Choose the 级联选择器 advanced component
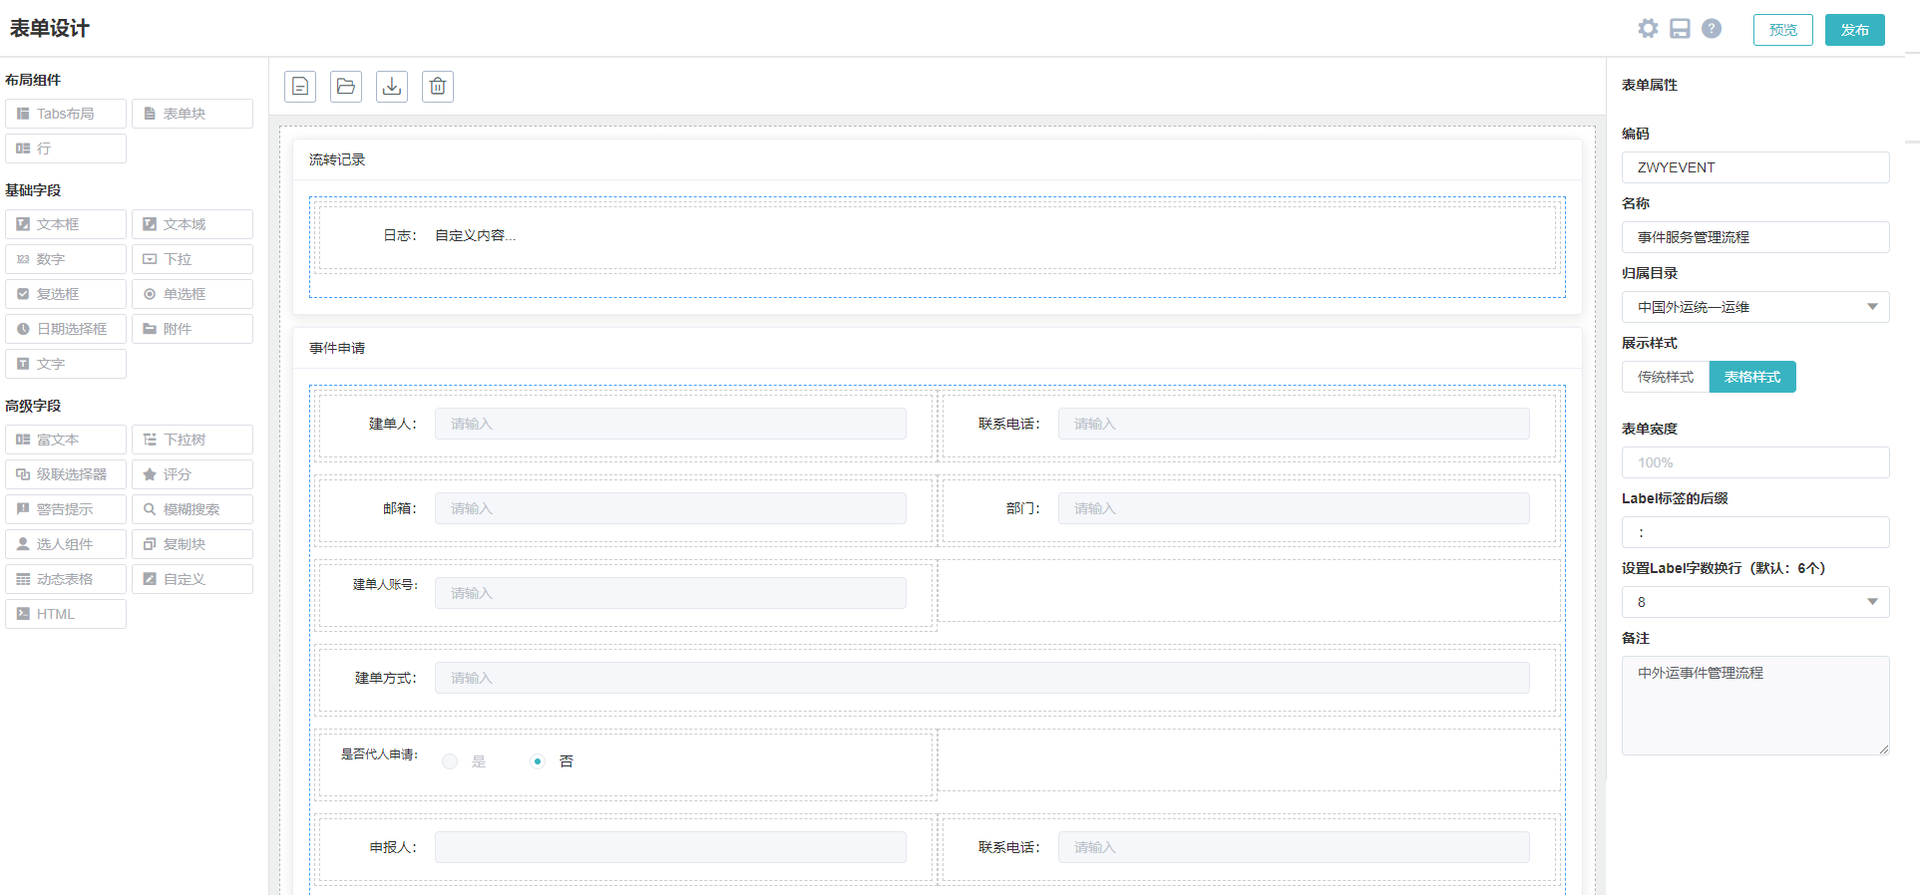The width and height of the screenshot is (1920, 895). [66, 474]
